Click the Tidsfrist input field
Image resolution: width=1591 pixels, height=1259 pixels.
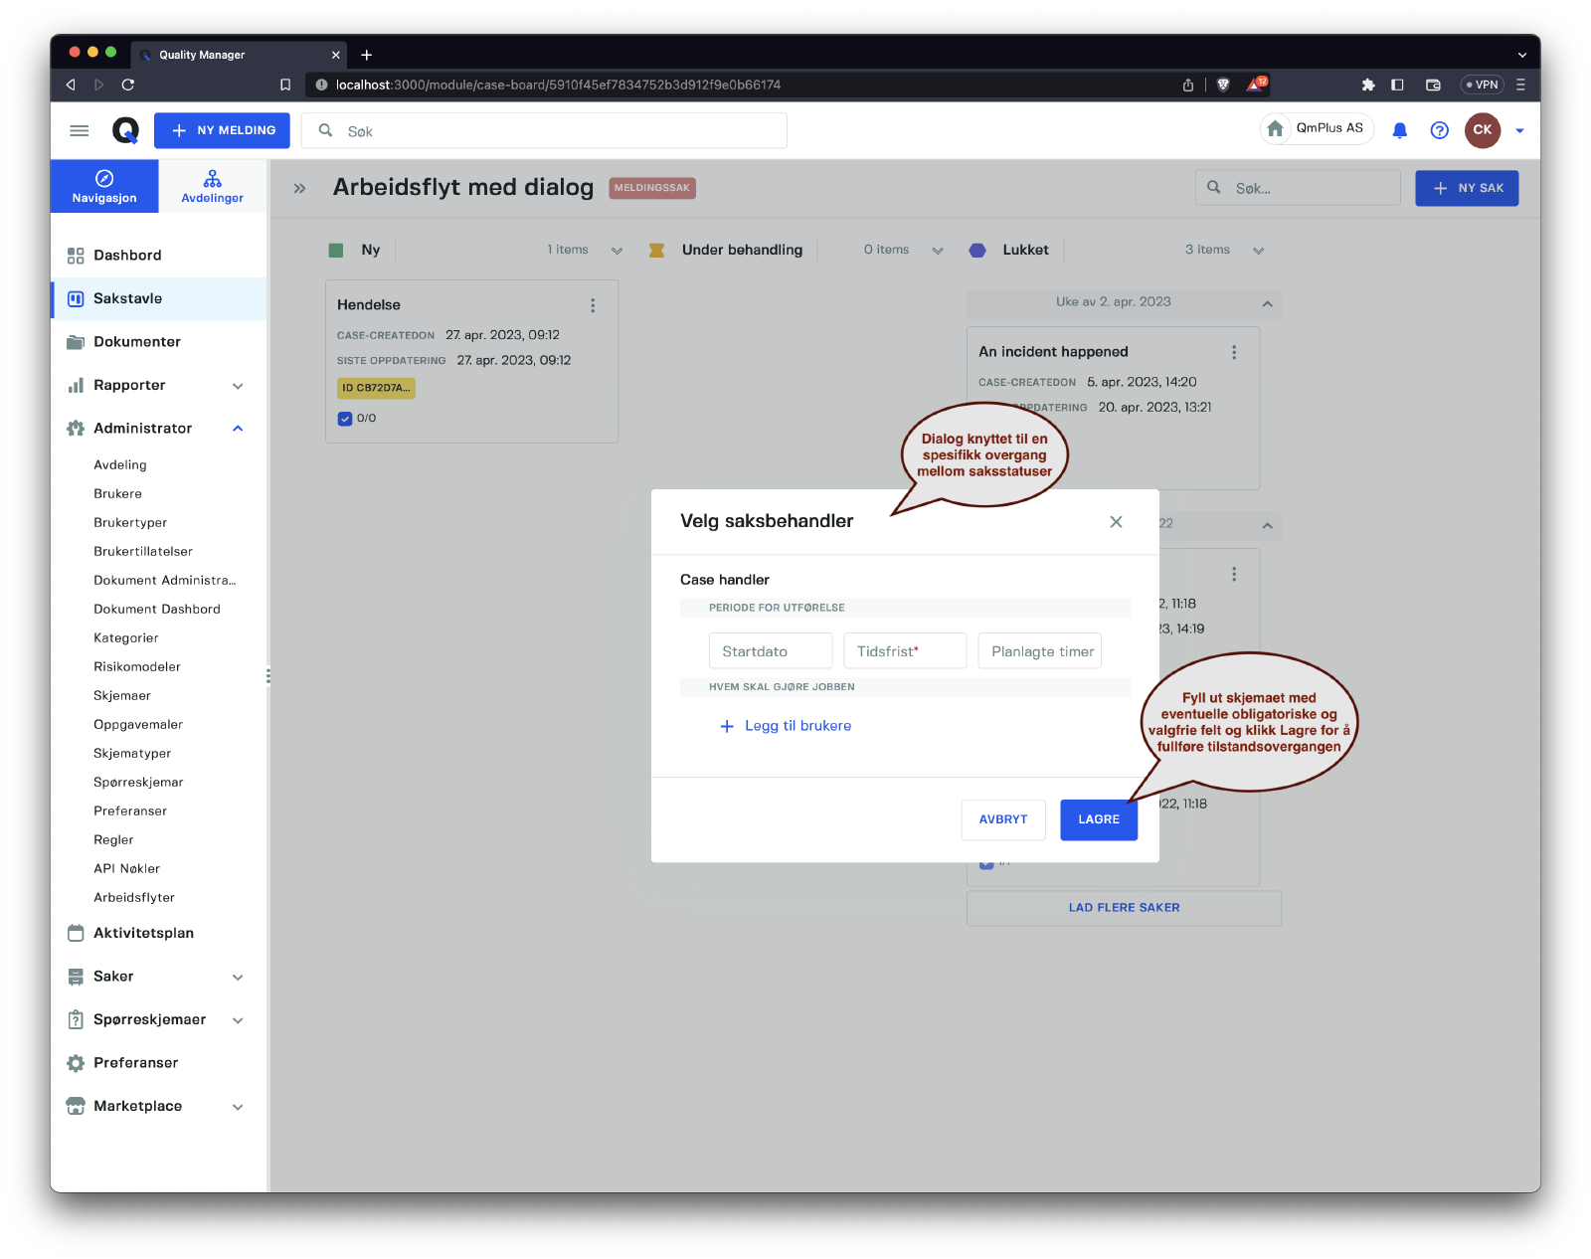coord(904,651)
